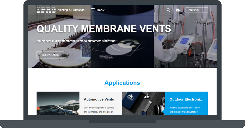Click the QUALITY MEMBRANE VENTS headline
Viewport: 245px width, 128px height.
click(x=104, y=29)
